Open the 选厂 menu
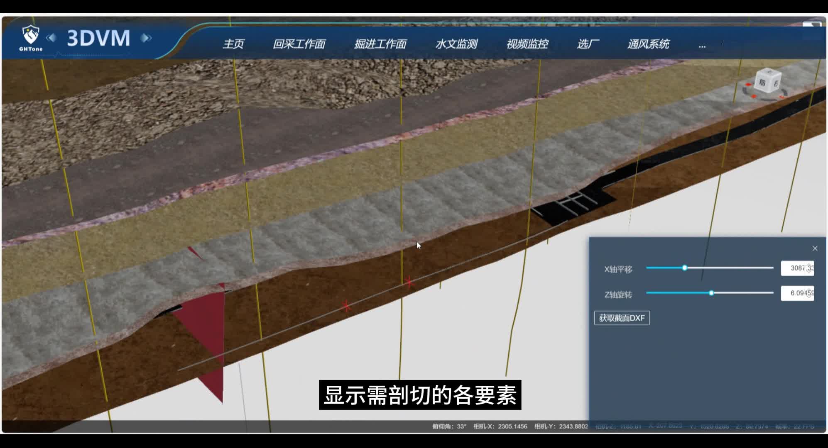 [588, 44]
